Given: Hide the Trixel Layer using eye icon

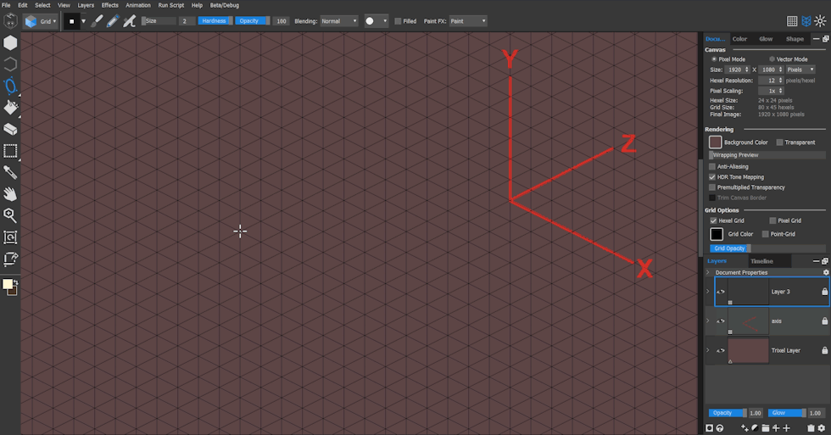Looking at the screenshot, I should click(x=721, y=350).
